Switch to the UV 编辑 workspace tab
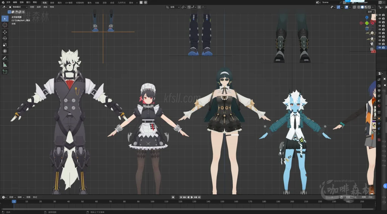The height and width of the screenshot is (214, 387). 69,3
